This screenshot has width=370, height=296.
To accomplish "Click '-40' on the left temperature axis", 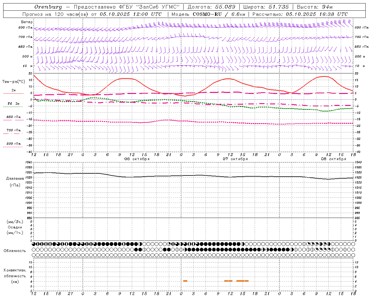I will 30,152.
